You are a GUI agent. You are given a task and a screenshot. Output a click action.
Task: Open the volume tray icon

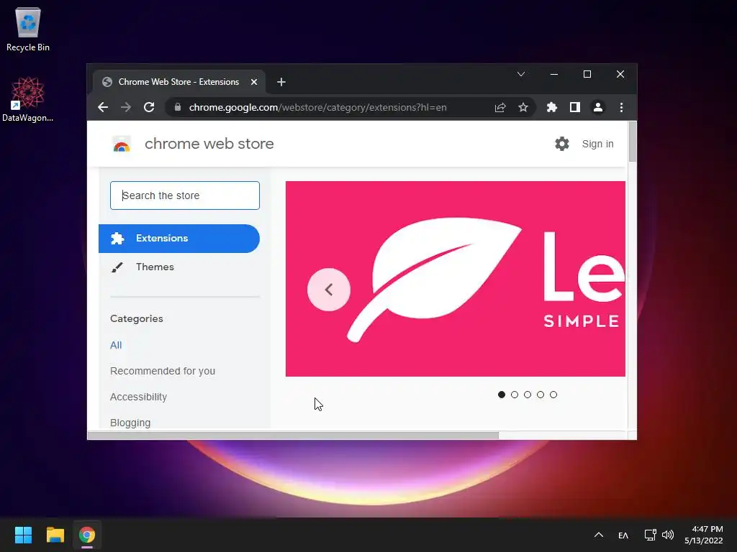tap(667, 535)
